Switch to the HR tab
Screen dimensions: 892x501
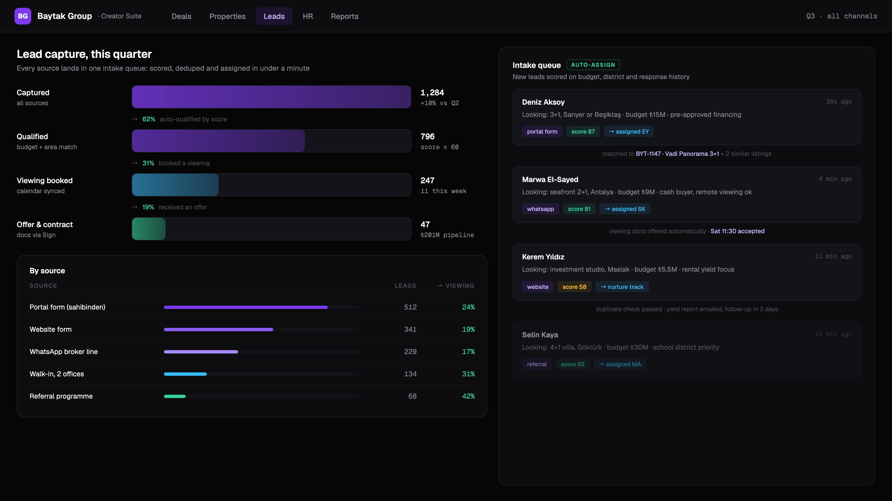pos(308,16)
